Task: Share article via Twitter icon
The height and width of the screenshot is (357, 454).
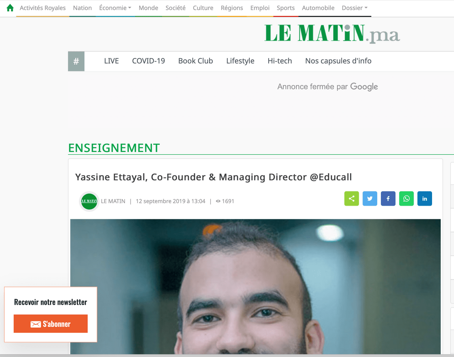Action: (x=370, y=199)
